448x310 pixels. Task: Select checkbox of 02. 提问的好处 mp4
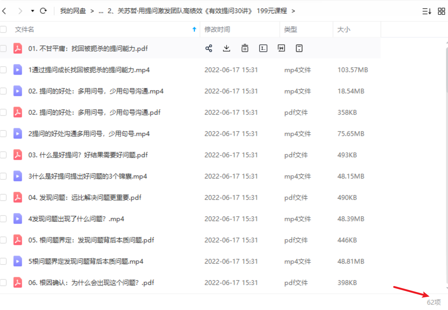pos(3,91)
